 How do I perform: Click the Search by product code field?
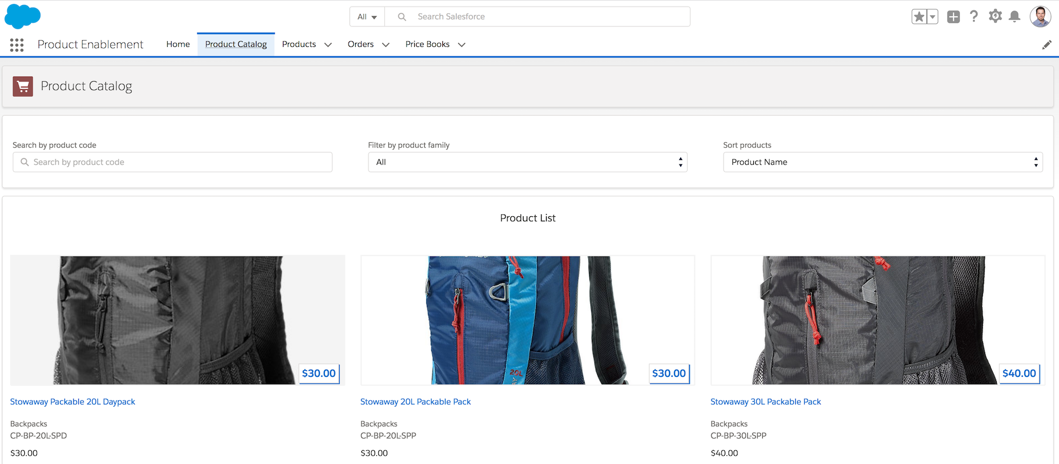tap(173, 162)
